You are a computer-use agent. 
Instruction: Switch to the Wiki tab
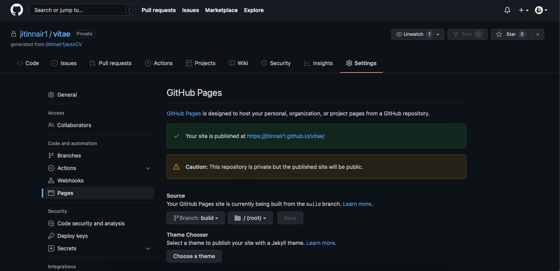coord(238,63)
